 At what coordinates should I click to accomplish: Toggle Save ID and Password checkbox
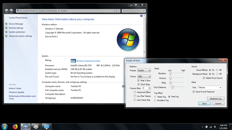point(194,92)
